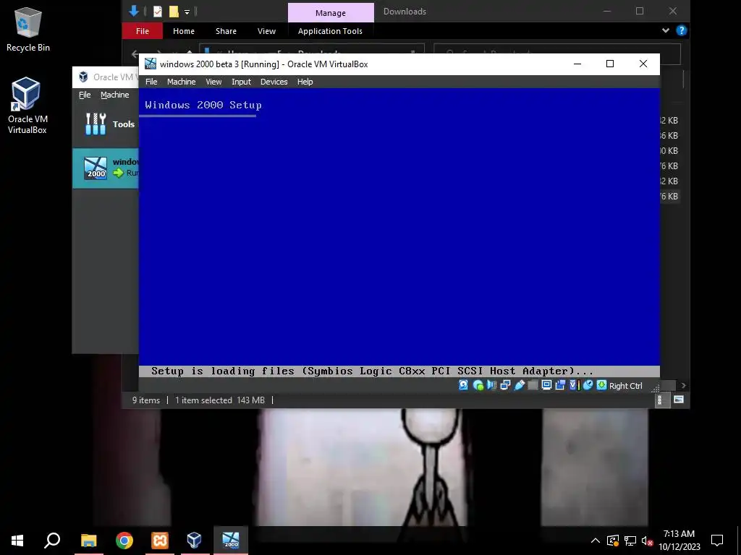Open File menu in the VM window

(x=151, y=82)
